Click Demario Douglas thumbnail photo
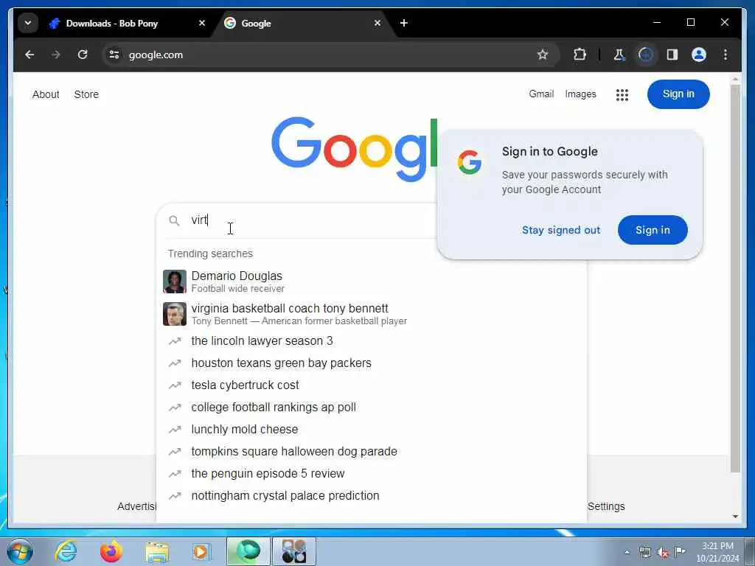The width and height of the screenshot is (755, 566). (x=174, y=282)
